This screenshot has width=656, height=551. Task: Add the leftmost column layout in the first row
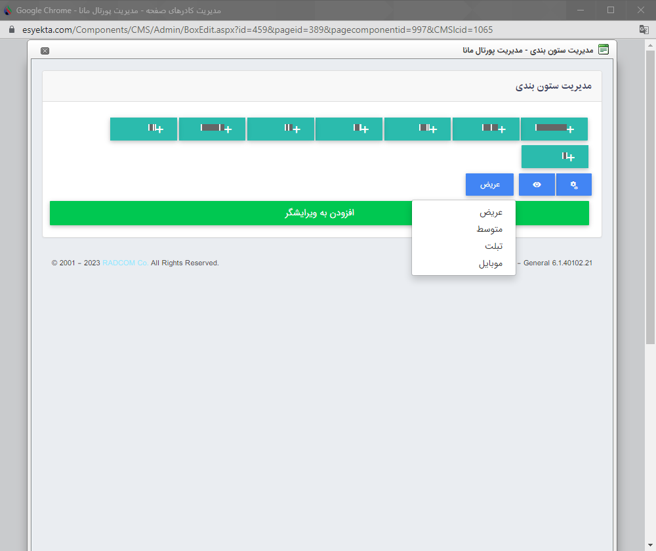click(x=144, y=129)
